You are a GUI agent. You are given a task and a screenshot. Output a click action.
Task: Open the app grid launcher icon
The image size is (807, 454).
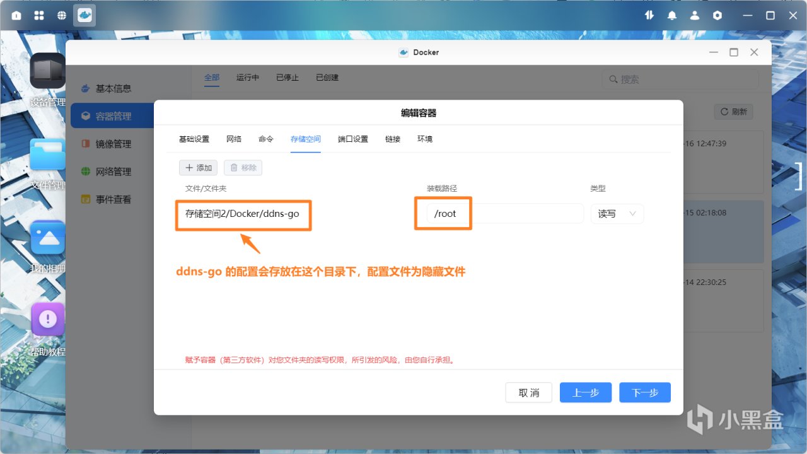click(39, 15)
